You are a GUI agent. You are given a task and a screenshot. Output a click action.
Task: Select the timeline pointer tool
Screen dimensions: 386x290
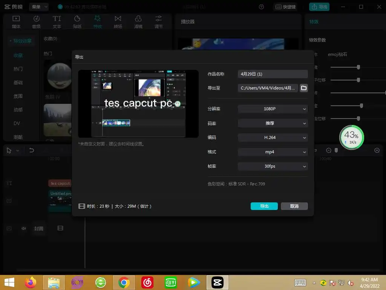(9, 150)
